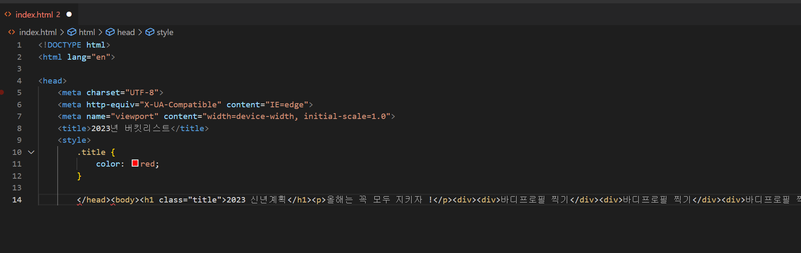Click the lang="en" attribute text
The height and width of the screenshot is (253, 801).
(x=89, y=57)
